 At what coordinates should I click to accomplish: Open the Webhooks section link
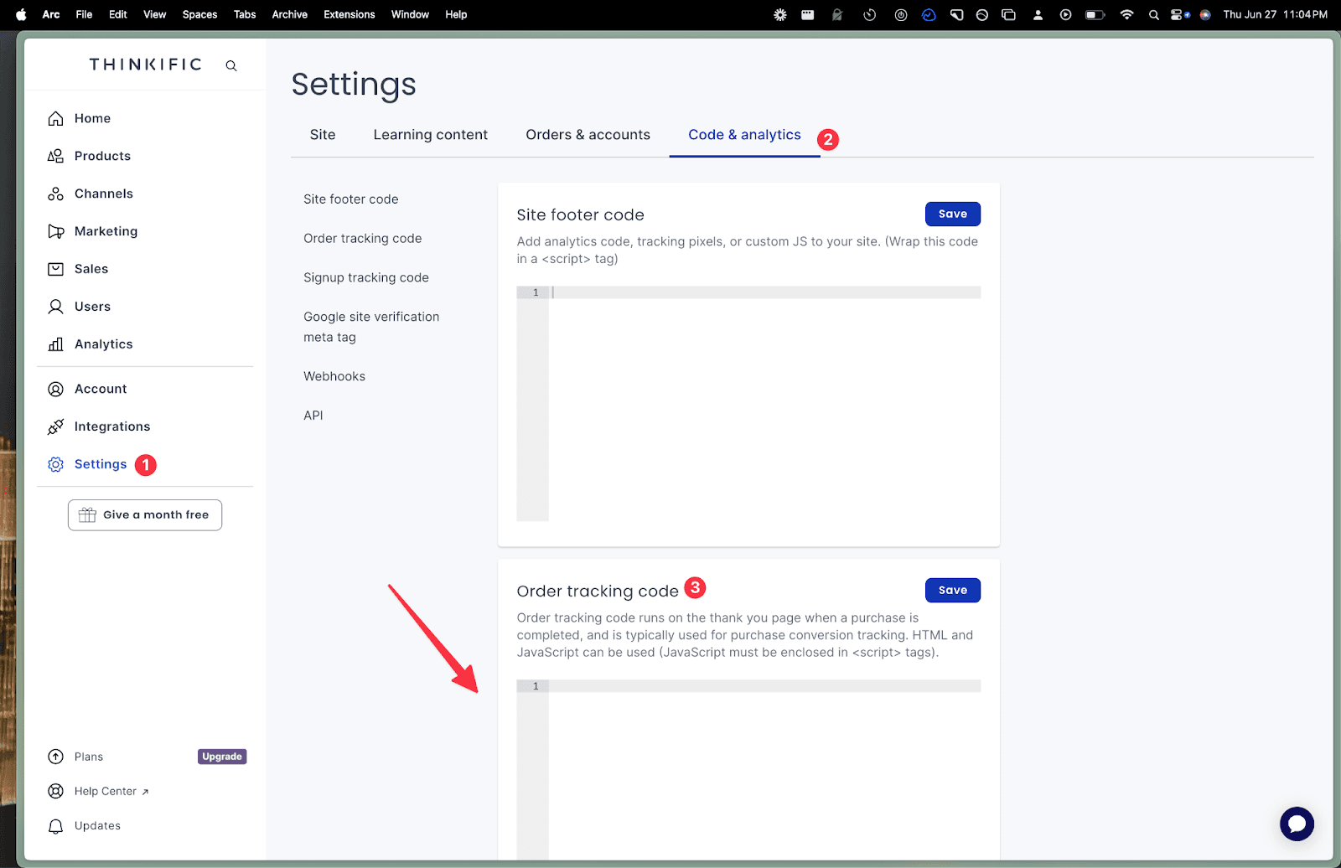(334, 376)
